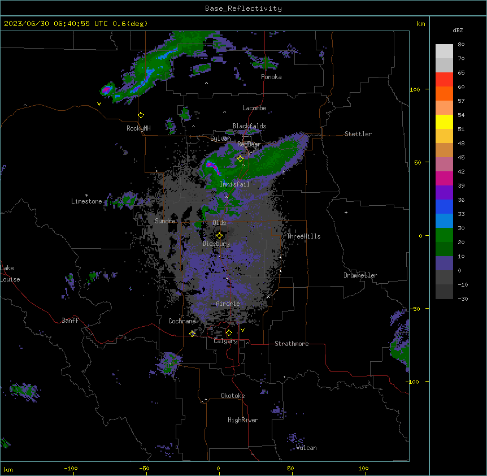Click the Base_Reflectivity title text

pos(244,8)
